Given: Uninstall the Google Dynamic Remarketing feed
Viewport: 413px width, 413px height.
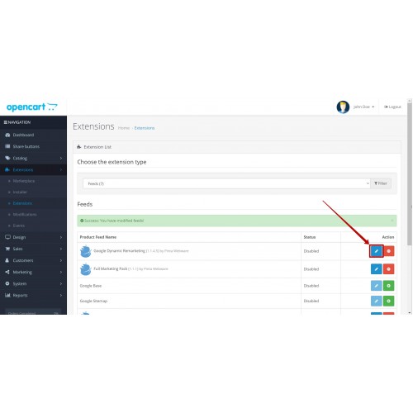Looking at the screenshot, I should click(x=388, y=251).
